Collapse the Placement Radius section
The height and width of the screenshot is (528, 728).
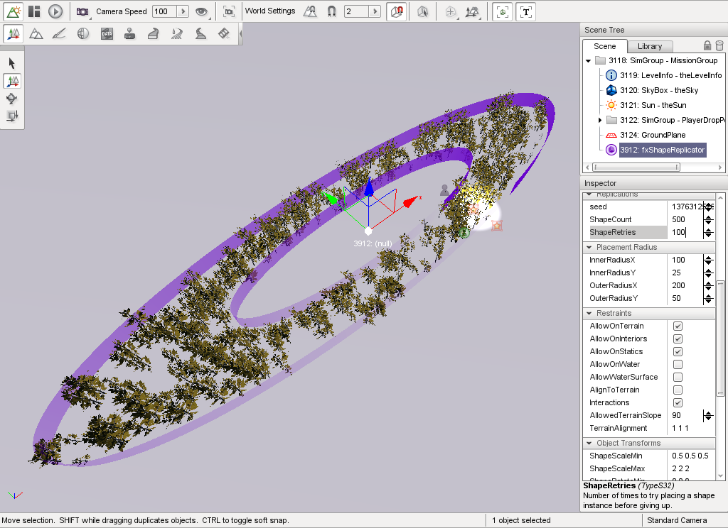click(589, 248)
